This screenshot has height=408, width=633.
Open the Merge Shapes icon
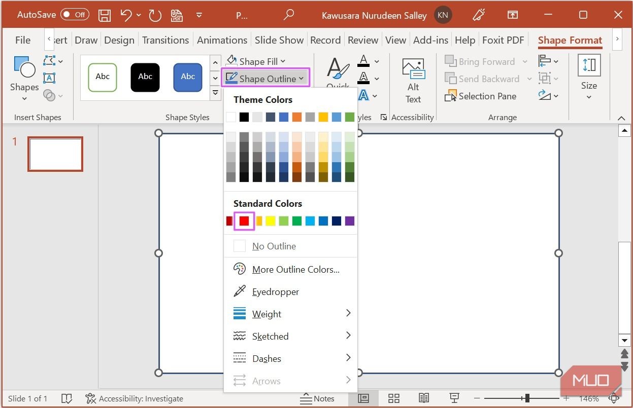[x=53, y=95]
